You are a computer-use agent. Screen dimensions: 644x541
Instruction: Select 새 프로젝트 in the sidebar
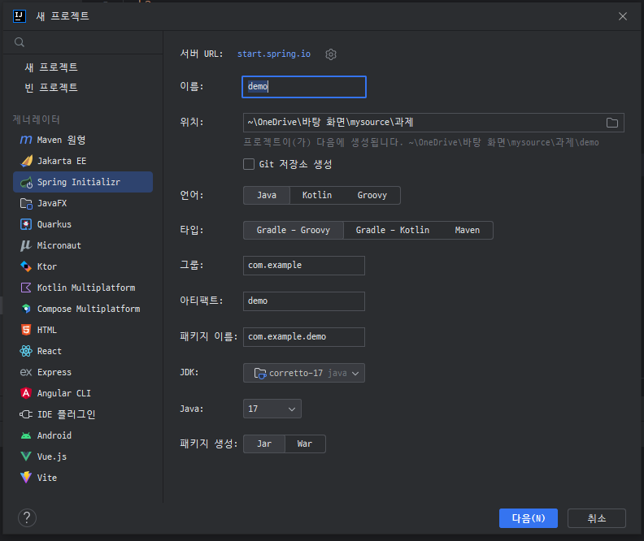51,67
